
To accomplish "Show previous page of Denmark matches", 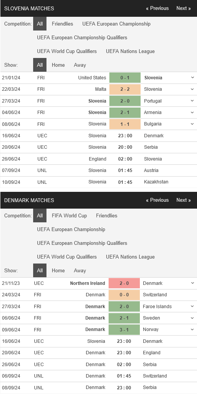I will point(157,200).
